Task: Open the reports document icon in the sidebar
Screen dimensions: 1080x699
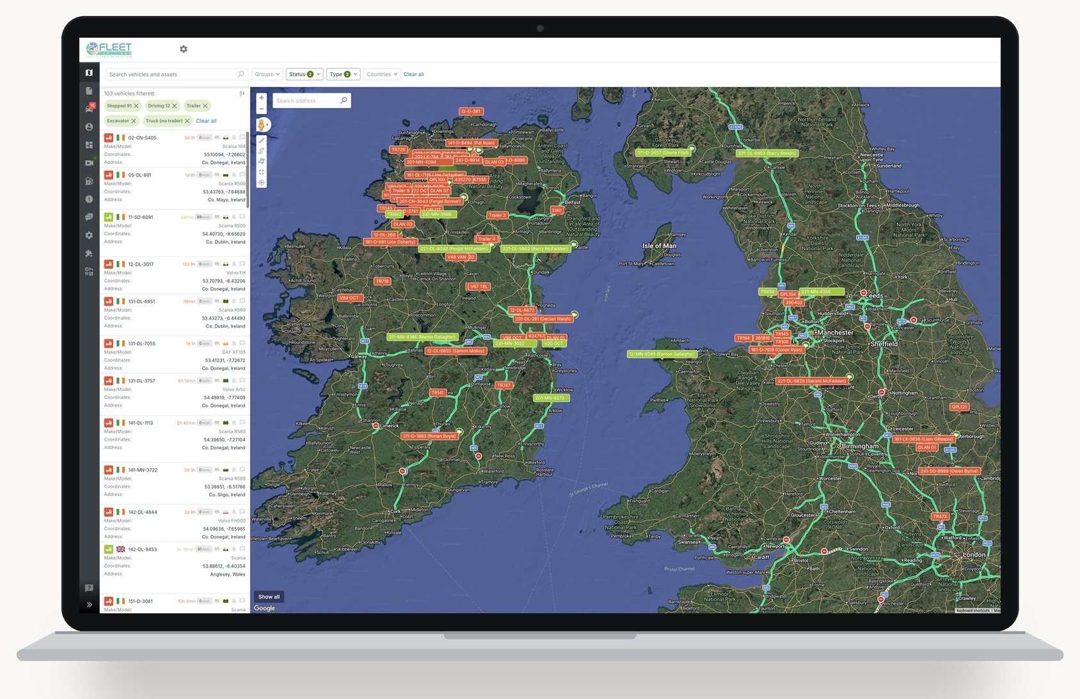Action: (89, 91)
